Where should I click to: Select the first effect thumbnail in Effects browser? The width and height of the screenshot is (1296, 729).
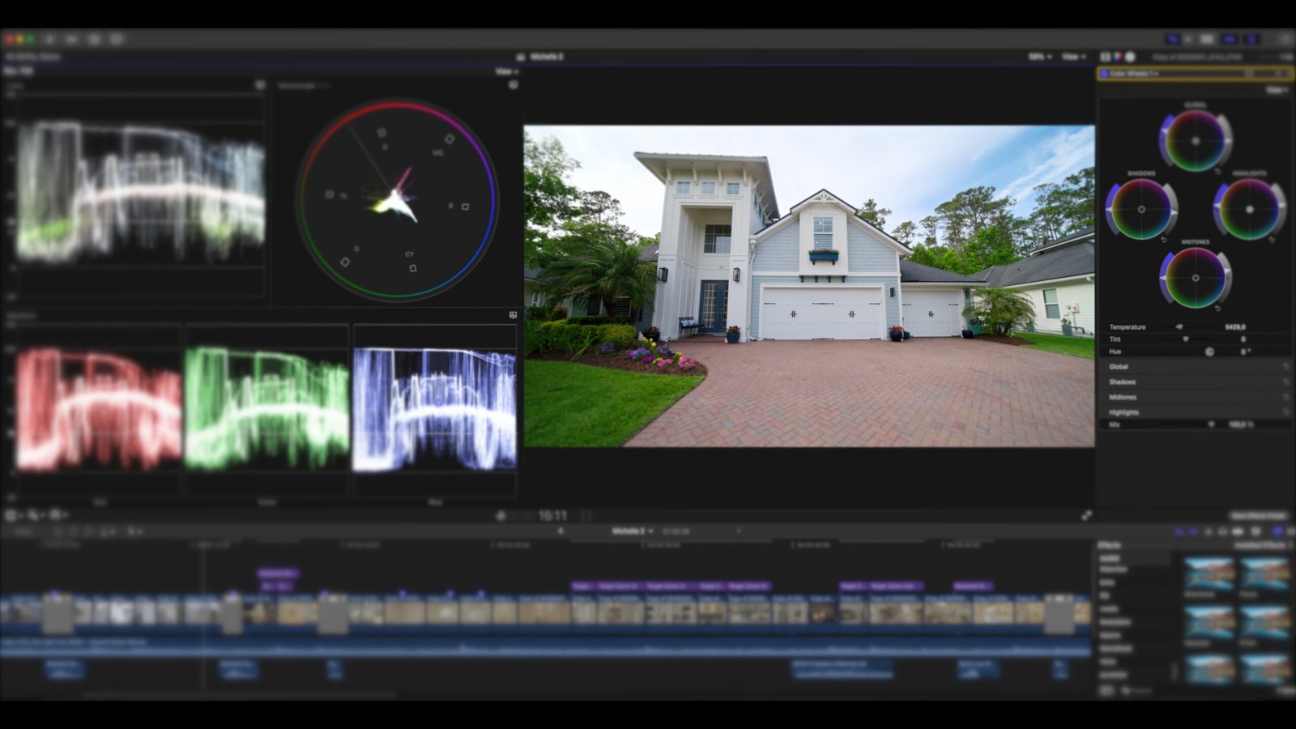1209,573
